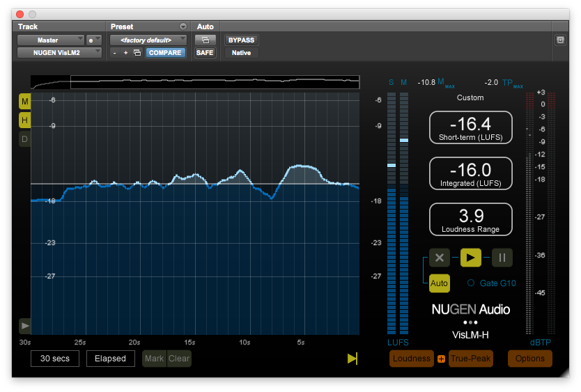Toggle the M momentary graph button
The height and width of the screenshot is (392, 581).
[25, 102]
